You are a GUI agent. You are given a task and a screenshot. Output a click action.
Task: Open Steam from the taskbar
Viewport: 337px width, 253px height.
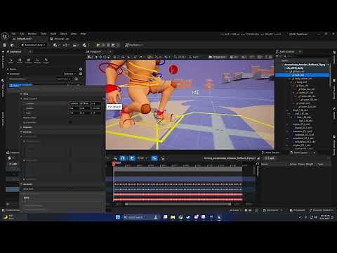(188, 217)
